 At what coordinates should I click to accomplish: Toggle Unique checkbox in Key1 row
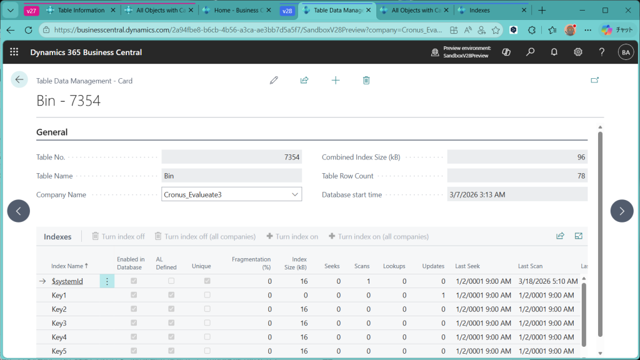(207, 295)
